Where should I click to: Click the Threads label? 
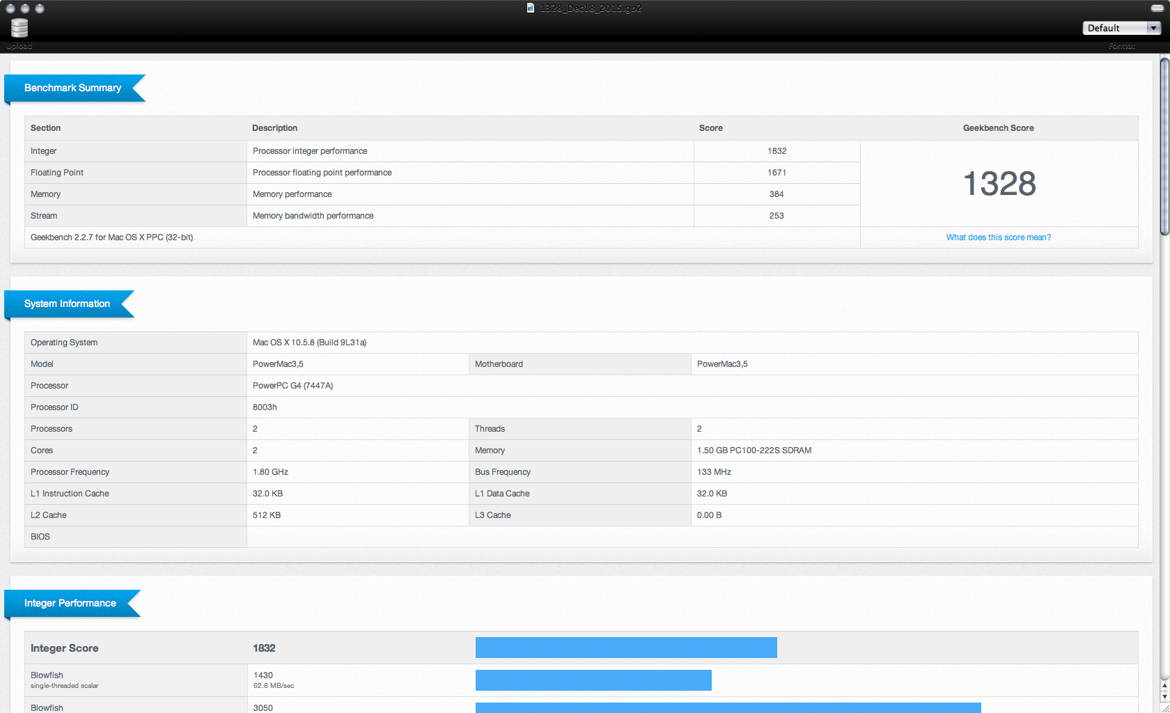pos(490,429)
